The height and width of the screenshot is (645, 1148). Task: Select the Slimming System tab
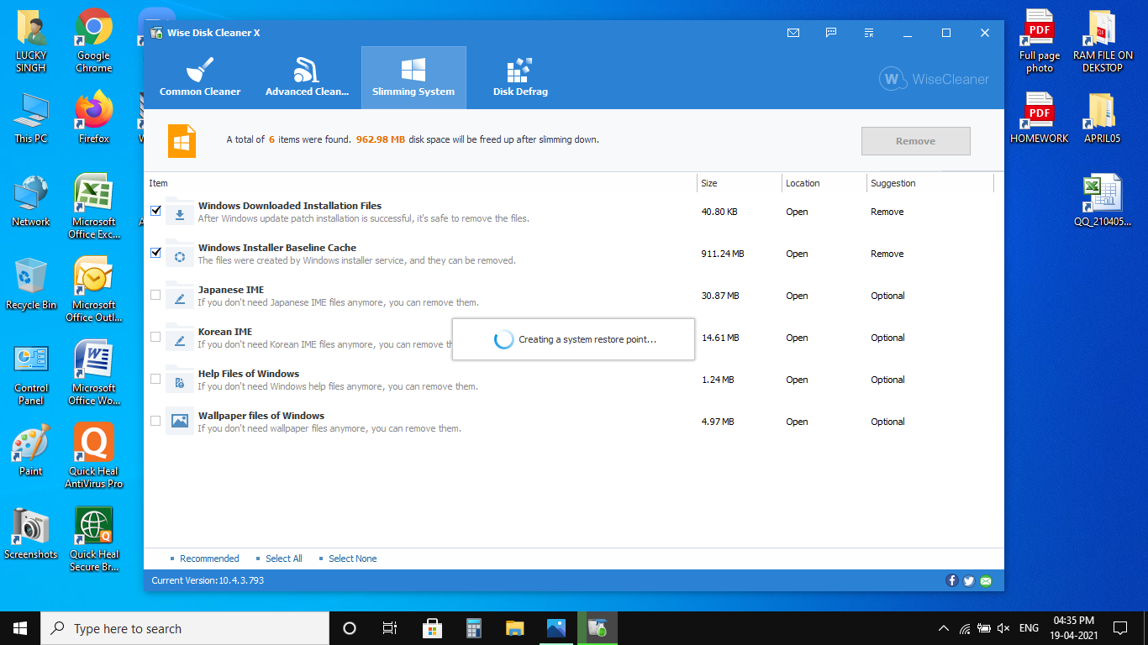(x=413, y=78)
